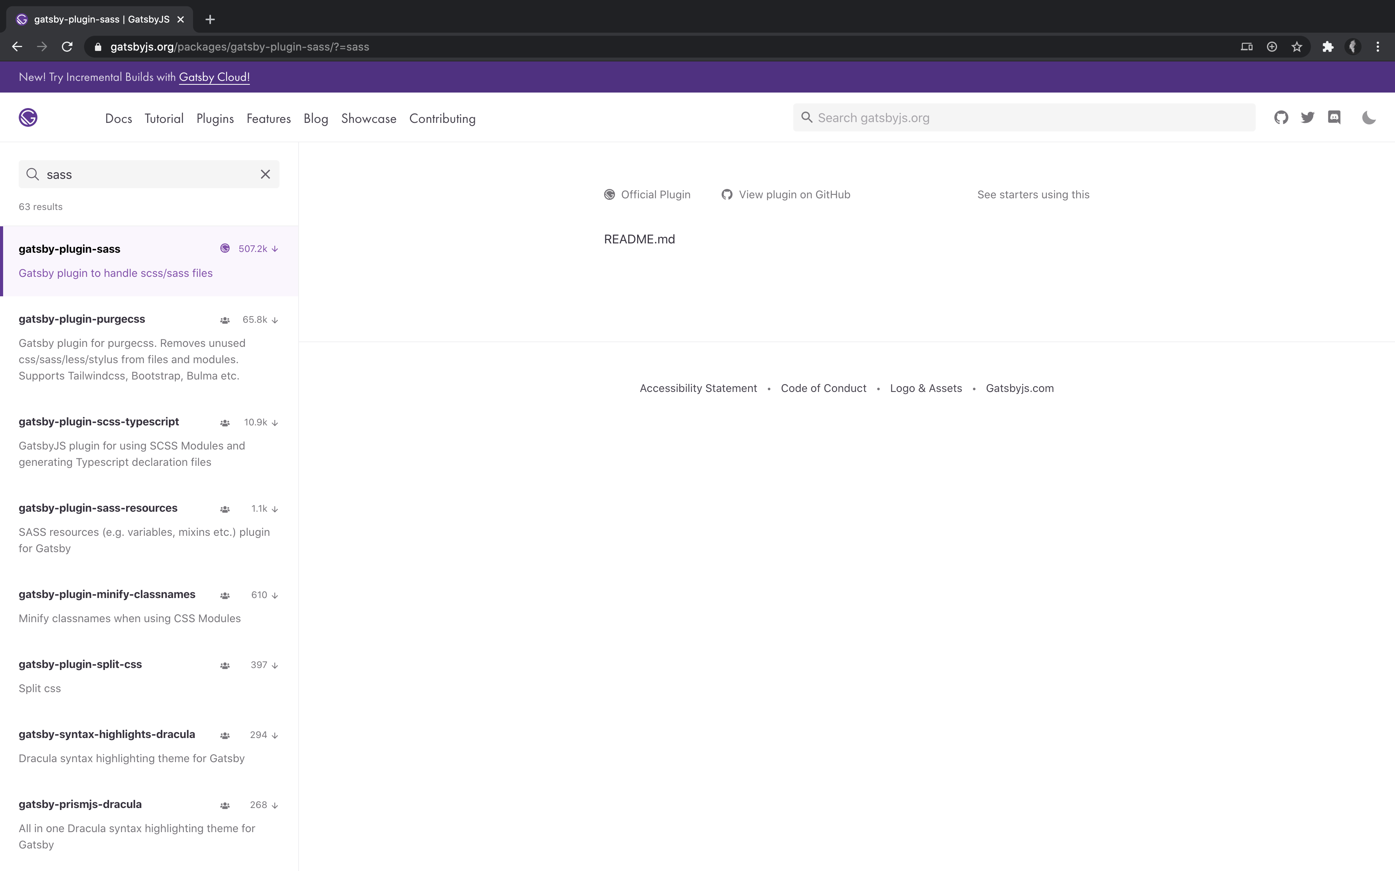Open View plugin on GitHub link
This screenshot has width=1395, height=871.
click(794, 195)
